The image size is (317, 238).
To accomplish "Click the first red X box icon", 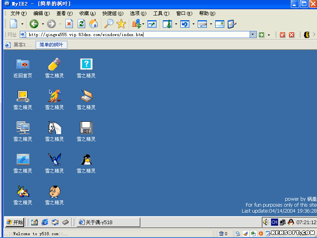I will tap(282, 35).
